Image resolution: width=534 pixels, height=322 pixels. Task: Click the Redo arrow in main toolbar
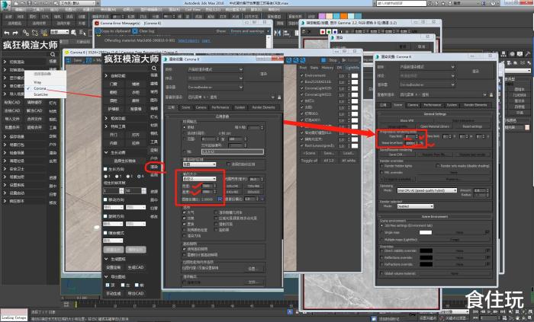tap(15, 33)
